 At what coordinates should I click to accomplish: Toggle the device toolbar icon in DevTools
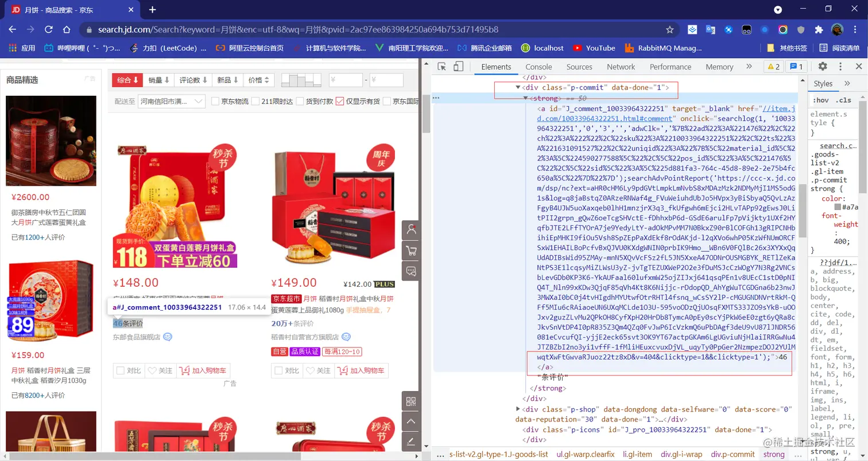[458, 67]
